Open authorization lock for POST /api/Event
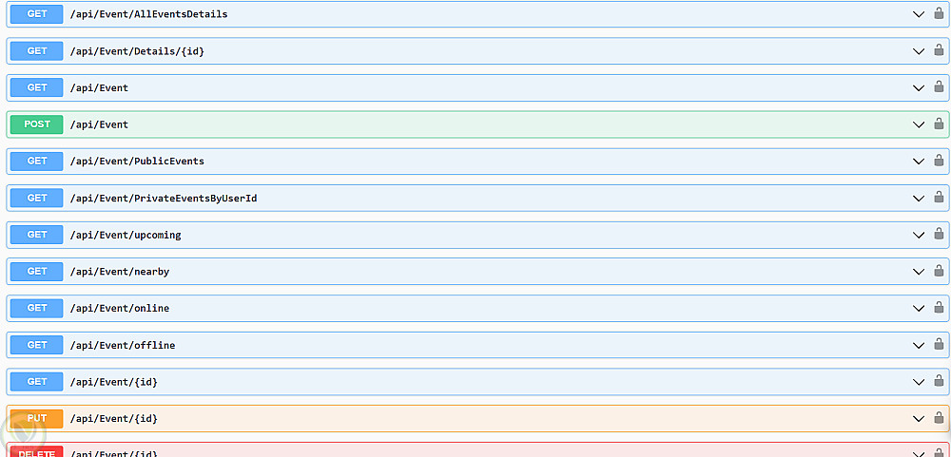This screenshot has height=457, width=951. click(939, 124)
